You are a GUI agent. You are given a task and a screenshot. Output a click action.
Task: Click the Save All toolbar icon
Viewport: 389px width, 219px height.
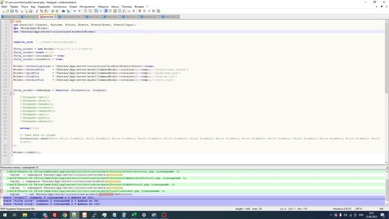coord(16,11)
